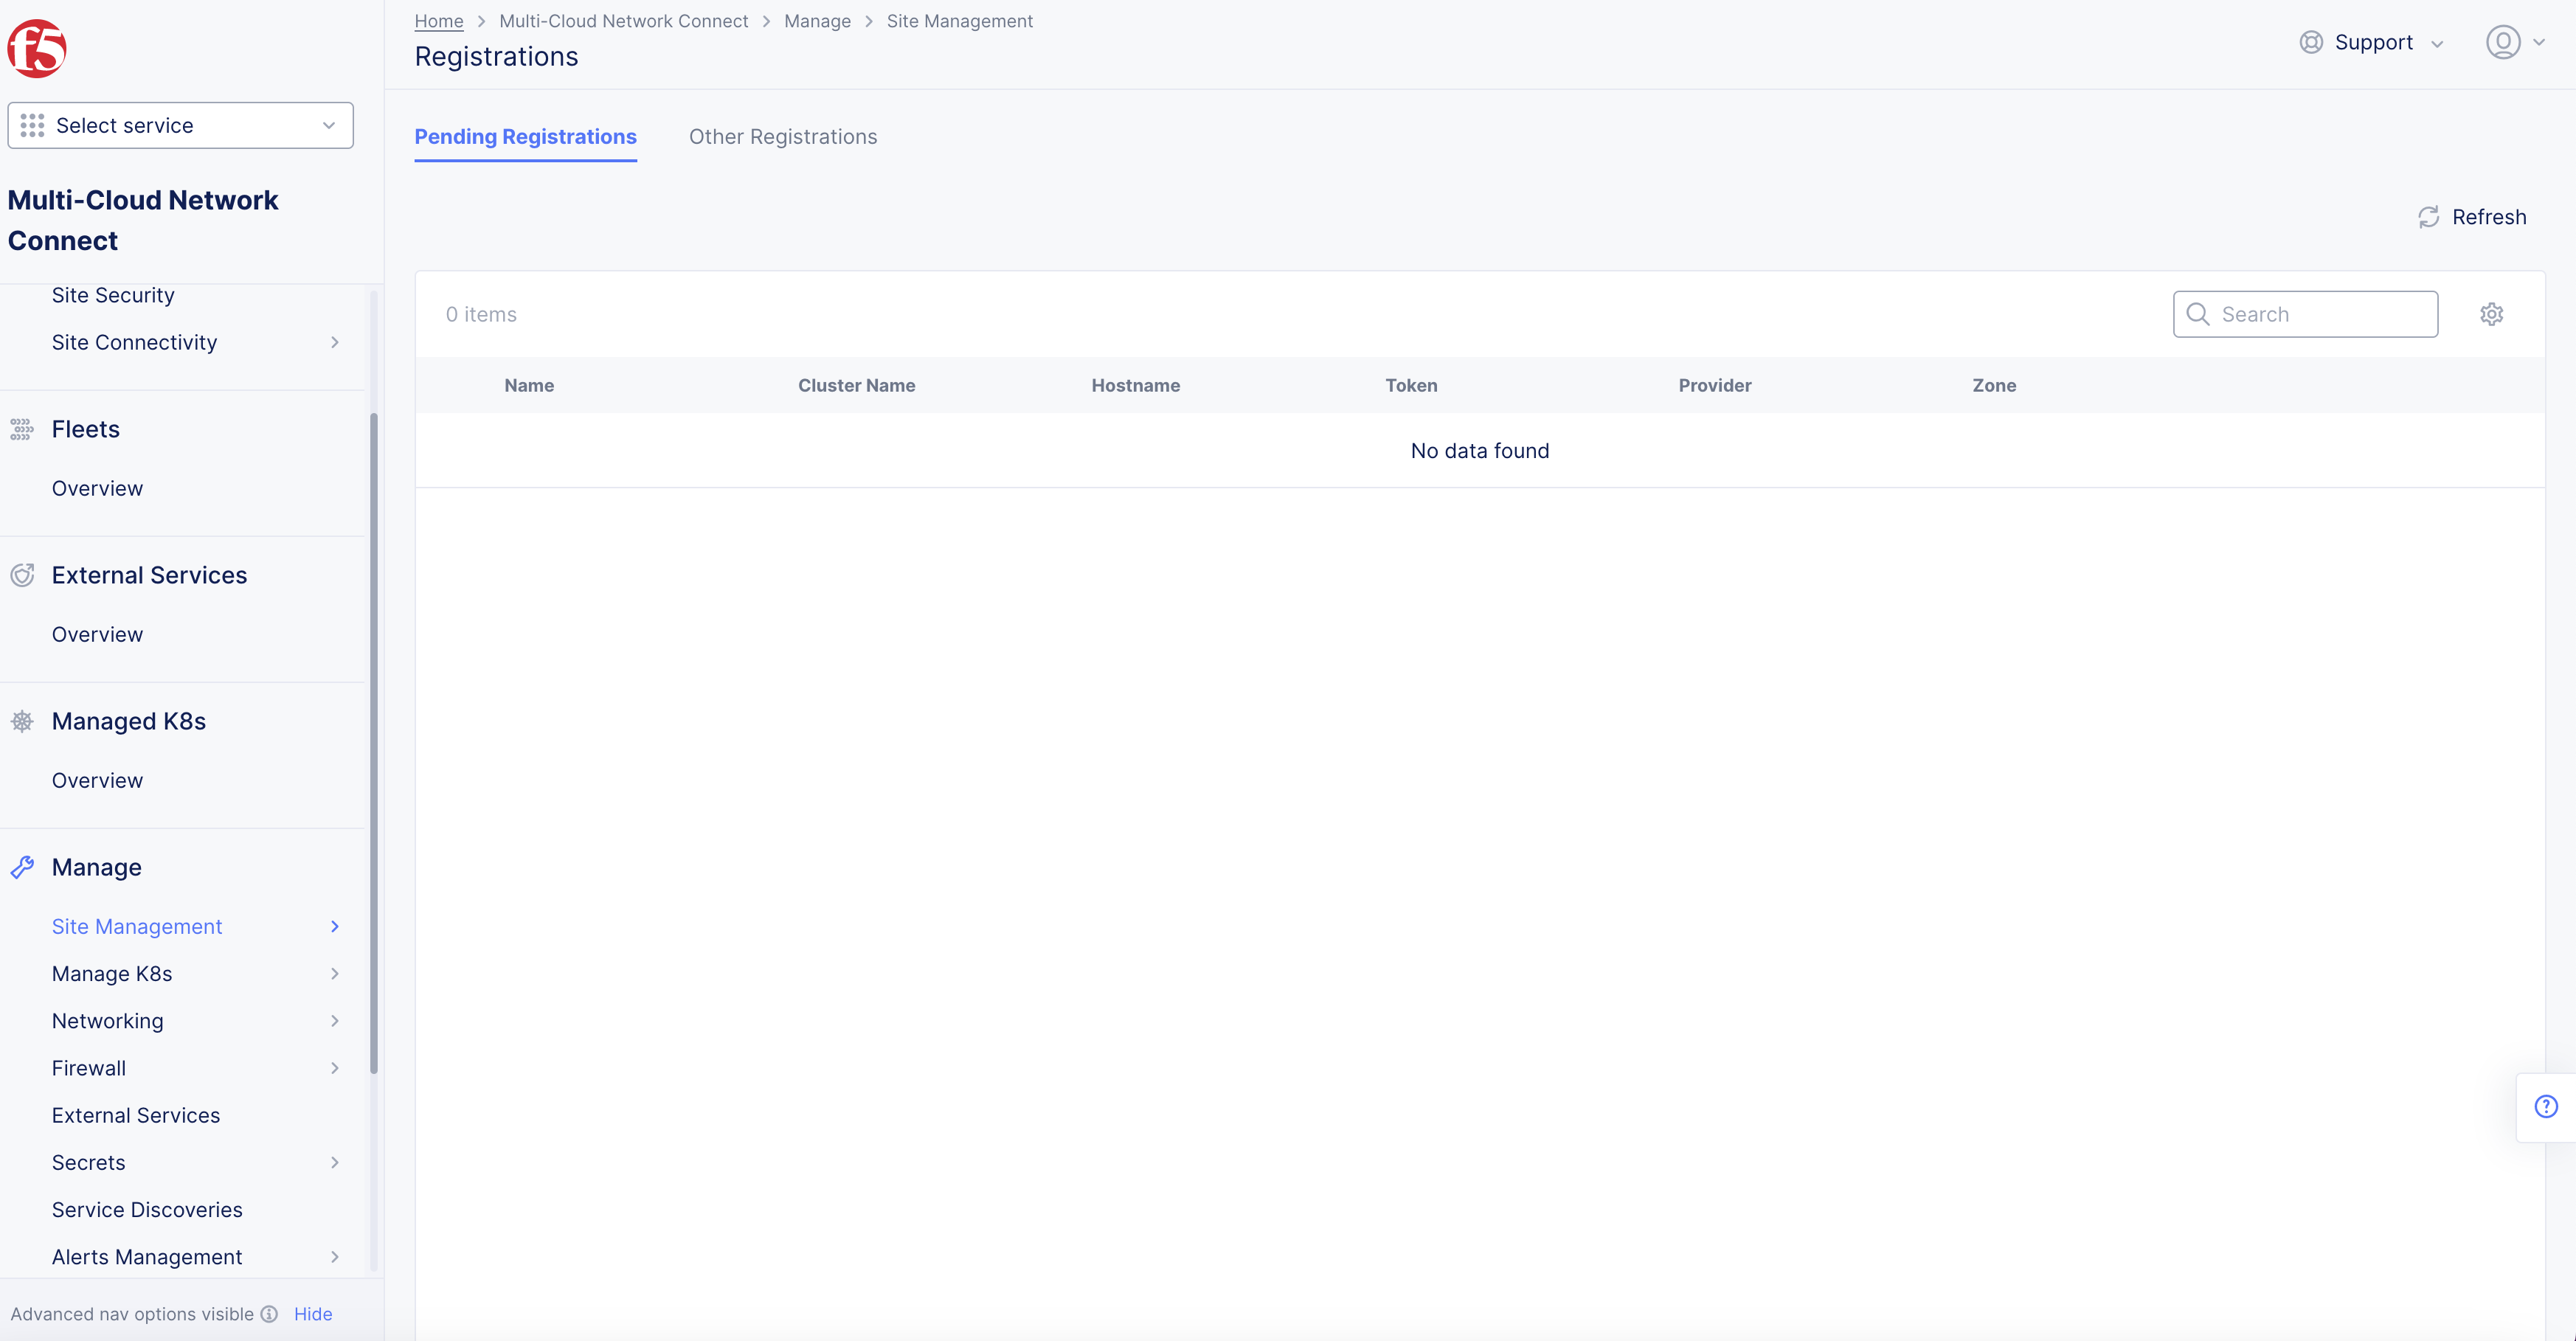
Task: Click the help question mark icon
Action: (2546, 1106)
